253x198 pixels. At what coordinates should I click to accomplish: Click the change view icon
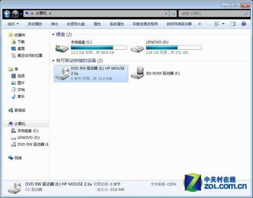[217, 24]
